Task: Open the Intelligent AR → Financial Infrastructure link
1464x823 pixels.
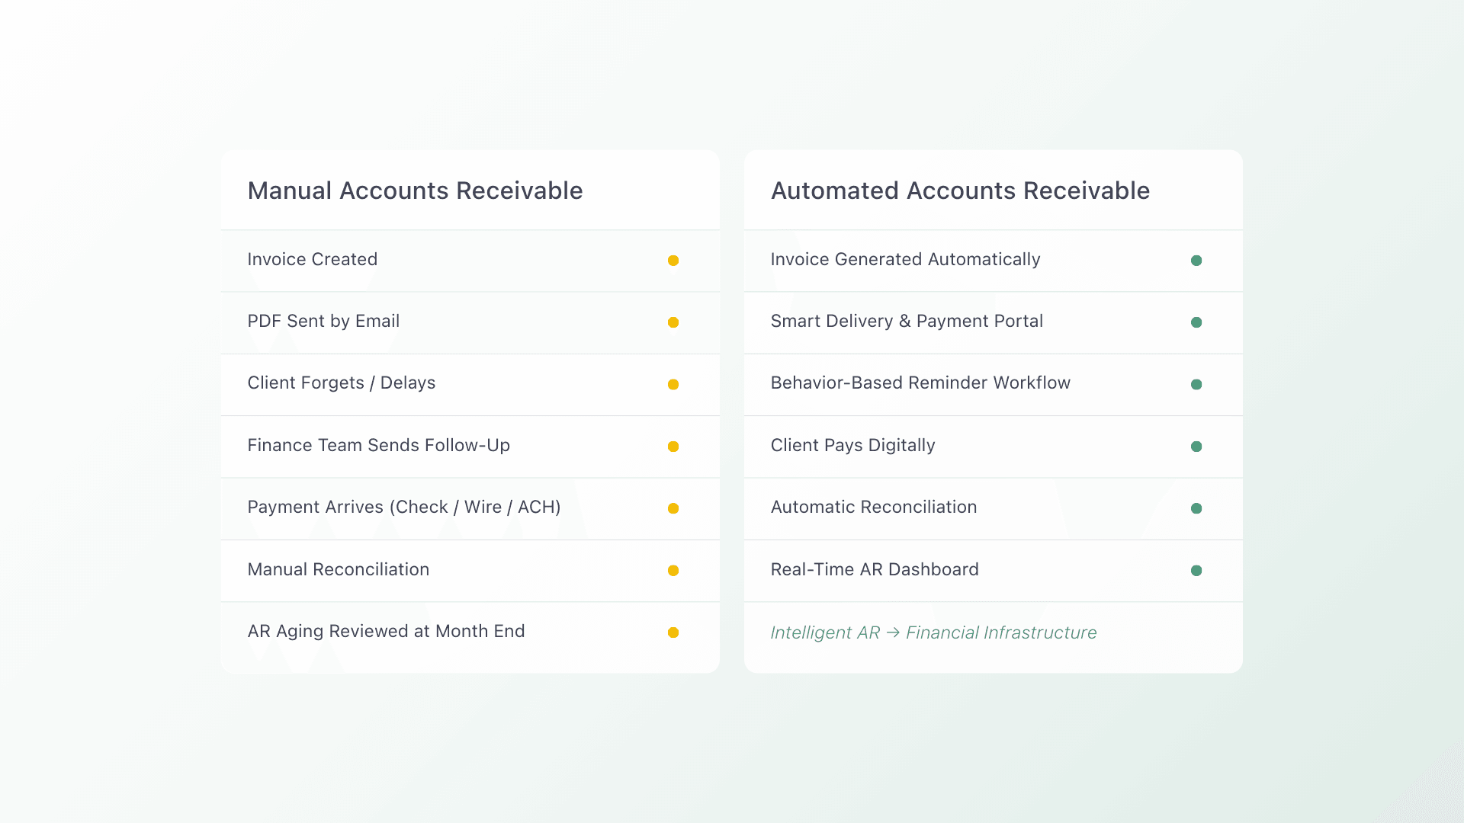Action: [x=933, y=632]
